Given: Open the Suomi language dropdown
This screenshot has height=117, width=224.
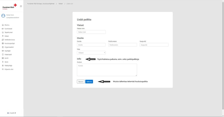Looking at the screenshot, I should [11, 113].
